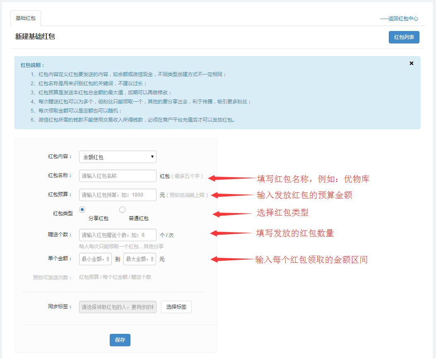Click into the 红包预算 amount field
The image size is (436, 362).
pyautogui.click(x=118, y=195)
